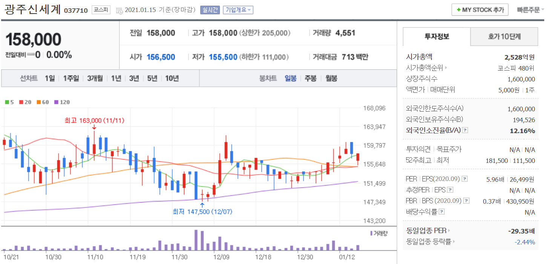Toggle the 실시간 real-time button
The height and width of the screenshot is (264, 548).
pos(210,10)
